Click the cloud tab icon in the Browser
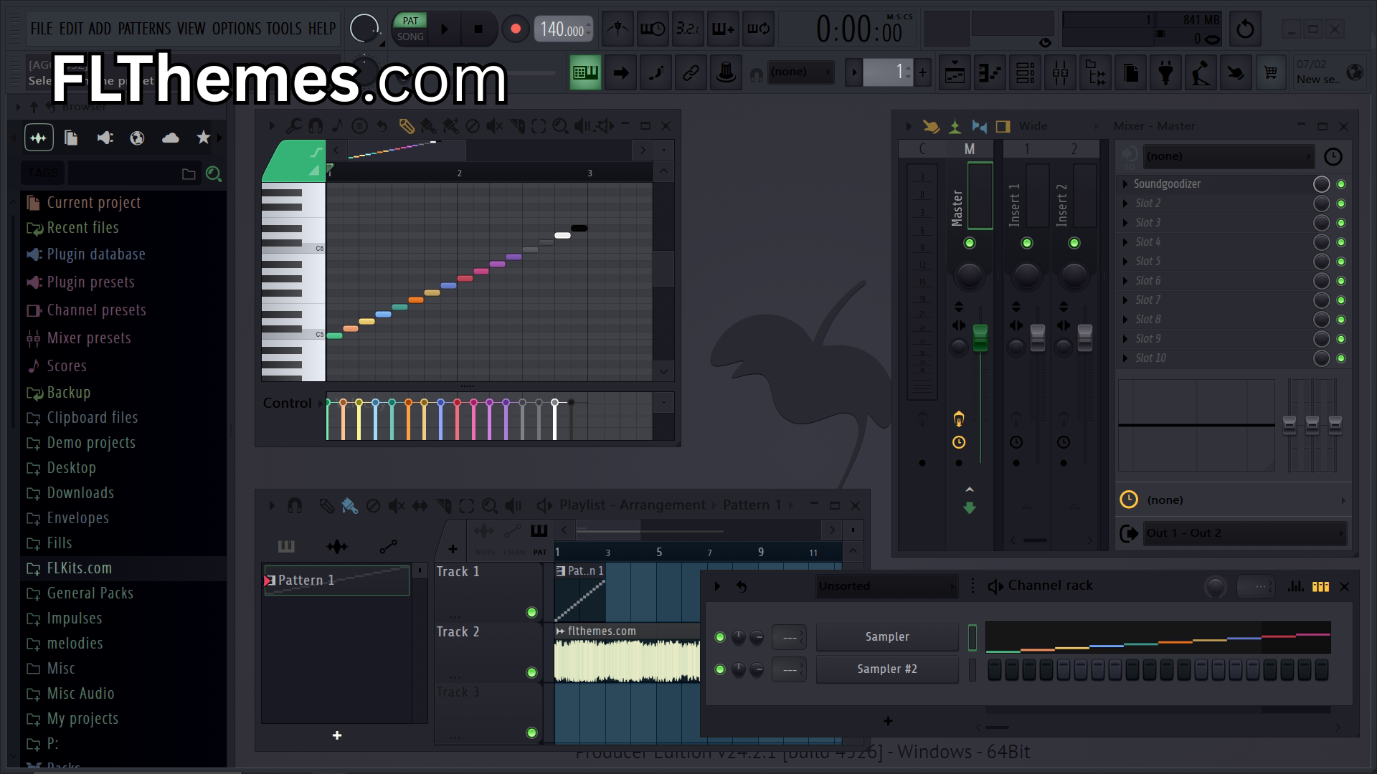 point(171,138)
